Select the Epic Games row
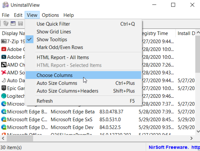This screenshot has width=200, height=151. [16, 88]
